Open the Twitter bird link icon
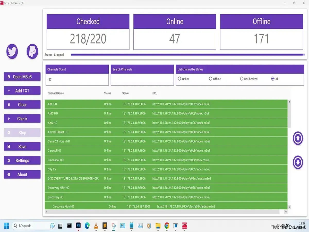309x232 pixels. [12, 51]
